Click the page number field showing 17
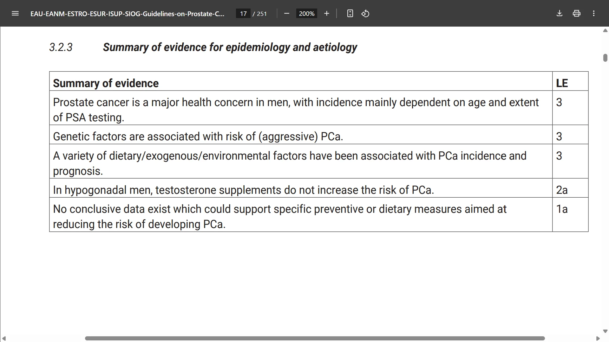This screenshot has height=342, width=609. (243, 14)
